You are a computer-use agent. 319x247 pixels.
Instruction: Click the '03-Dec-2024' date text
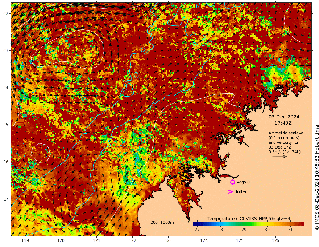[284, 117]
